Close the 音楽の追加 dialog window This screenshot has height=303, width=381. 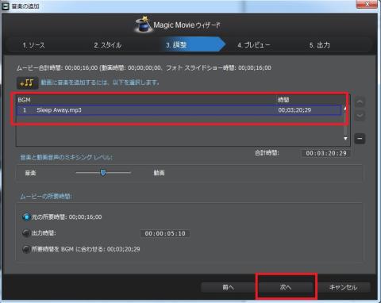pos(368,4)
